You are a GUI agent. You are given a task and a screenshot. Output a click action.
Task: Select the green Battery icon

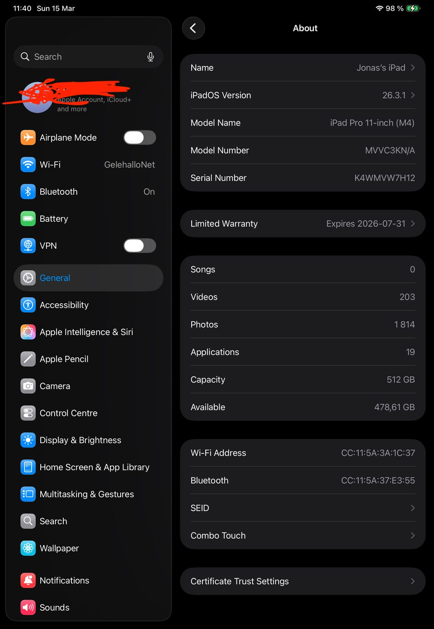click(x=28, y=219)
